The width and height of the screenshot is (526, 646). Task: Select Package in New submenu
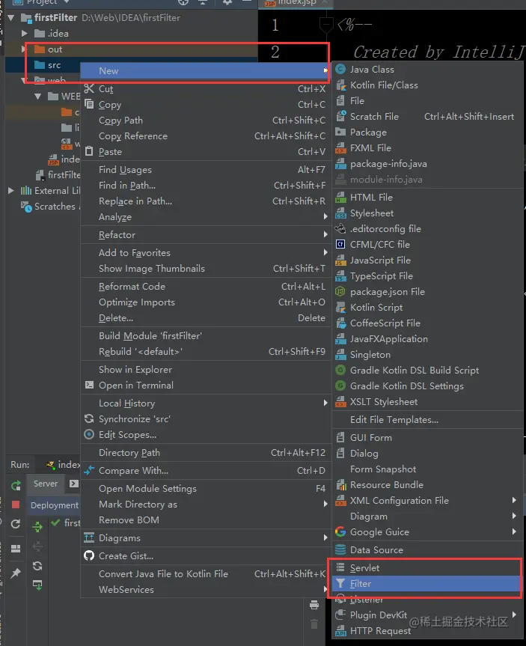pos(426,132)
